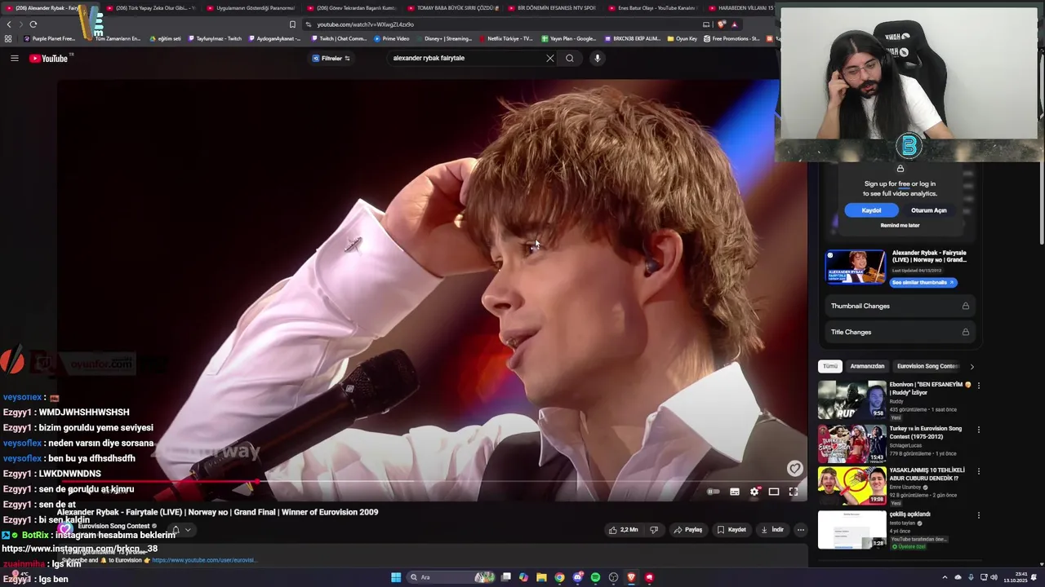Go to YouTube home via logo
This screenshot has height=587, width=1045.
point(48,58)
